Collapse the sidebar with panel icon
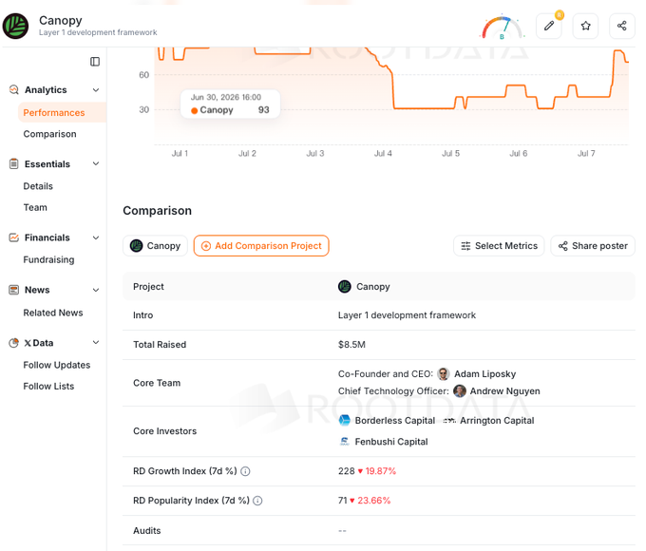 [x=95, y=62]
